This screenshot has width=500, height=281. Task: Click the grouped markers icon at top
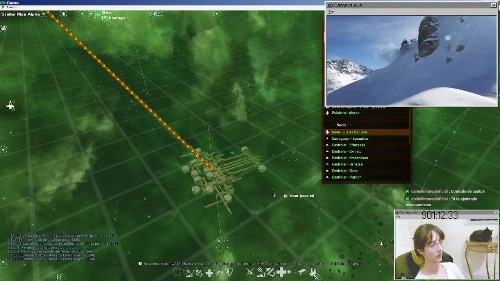click(x=155, y=14)
